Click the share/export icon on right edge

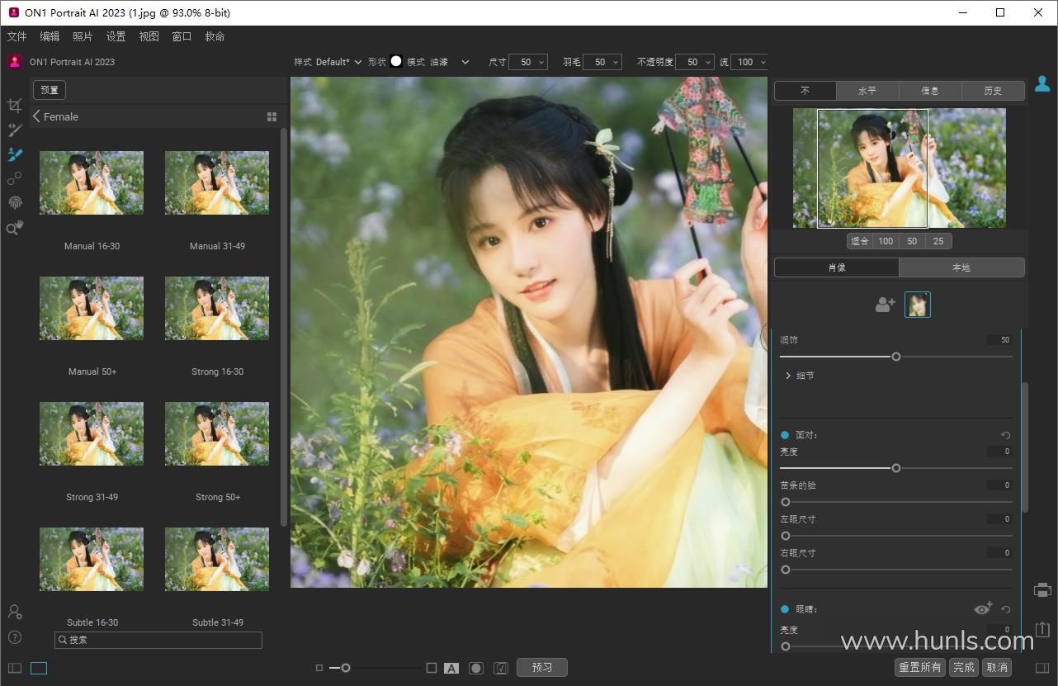point(1042,629)
